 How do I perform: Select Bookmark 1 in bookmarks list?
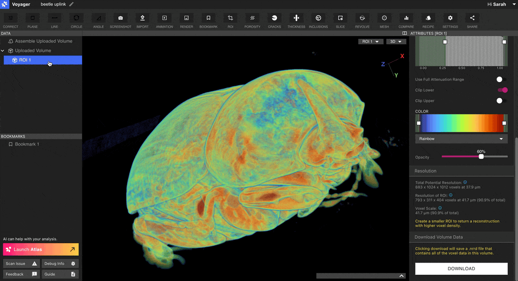[26, 145]
